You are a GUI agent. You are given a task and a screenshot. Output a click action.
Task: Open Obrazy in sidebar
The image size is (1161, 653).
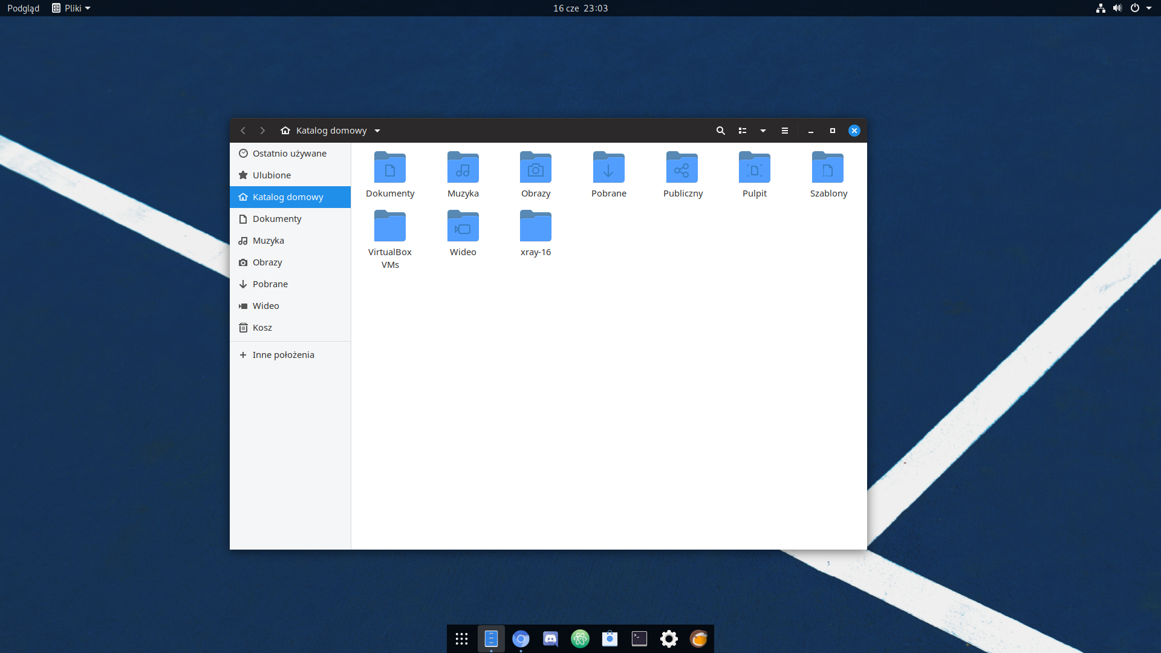point(290,262)
